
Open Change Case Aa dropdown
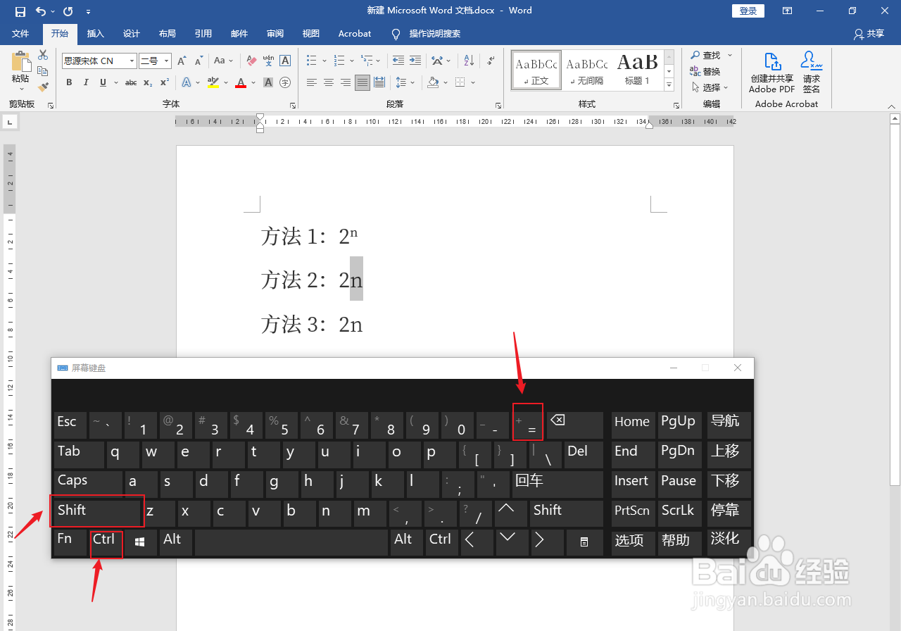(223, 61)
